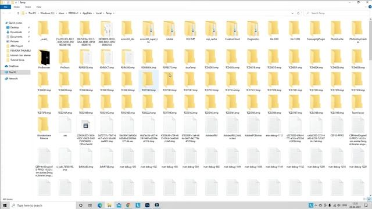The height and width of the screenshot is (209, 372).
Task: Show hidden system tray icons
Action: 316,206
